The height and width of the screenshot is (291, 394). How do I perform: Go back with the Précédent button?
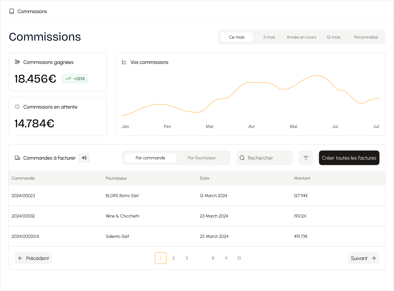click(33, 258)
